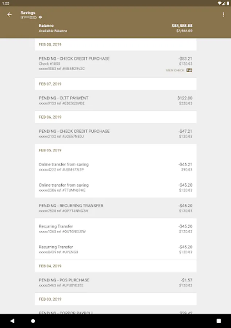The image size is (231, 328).
Task: Tap the $88,888.88 balance amount
Action: coord(182,26)
